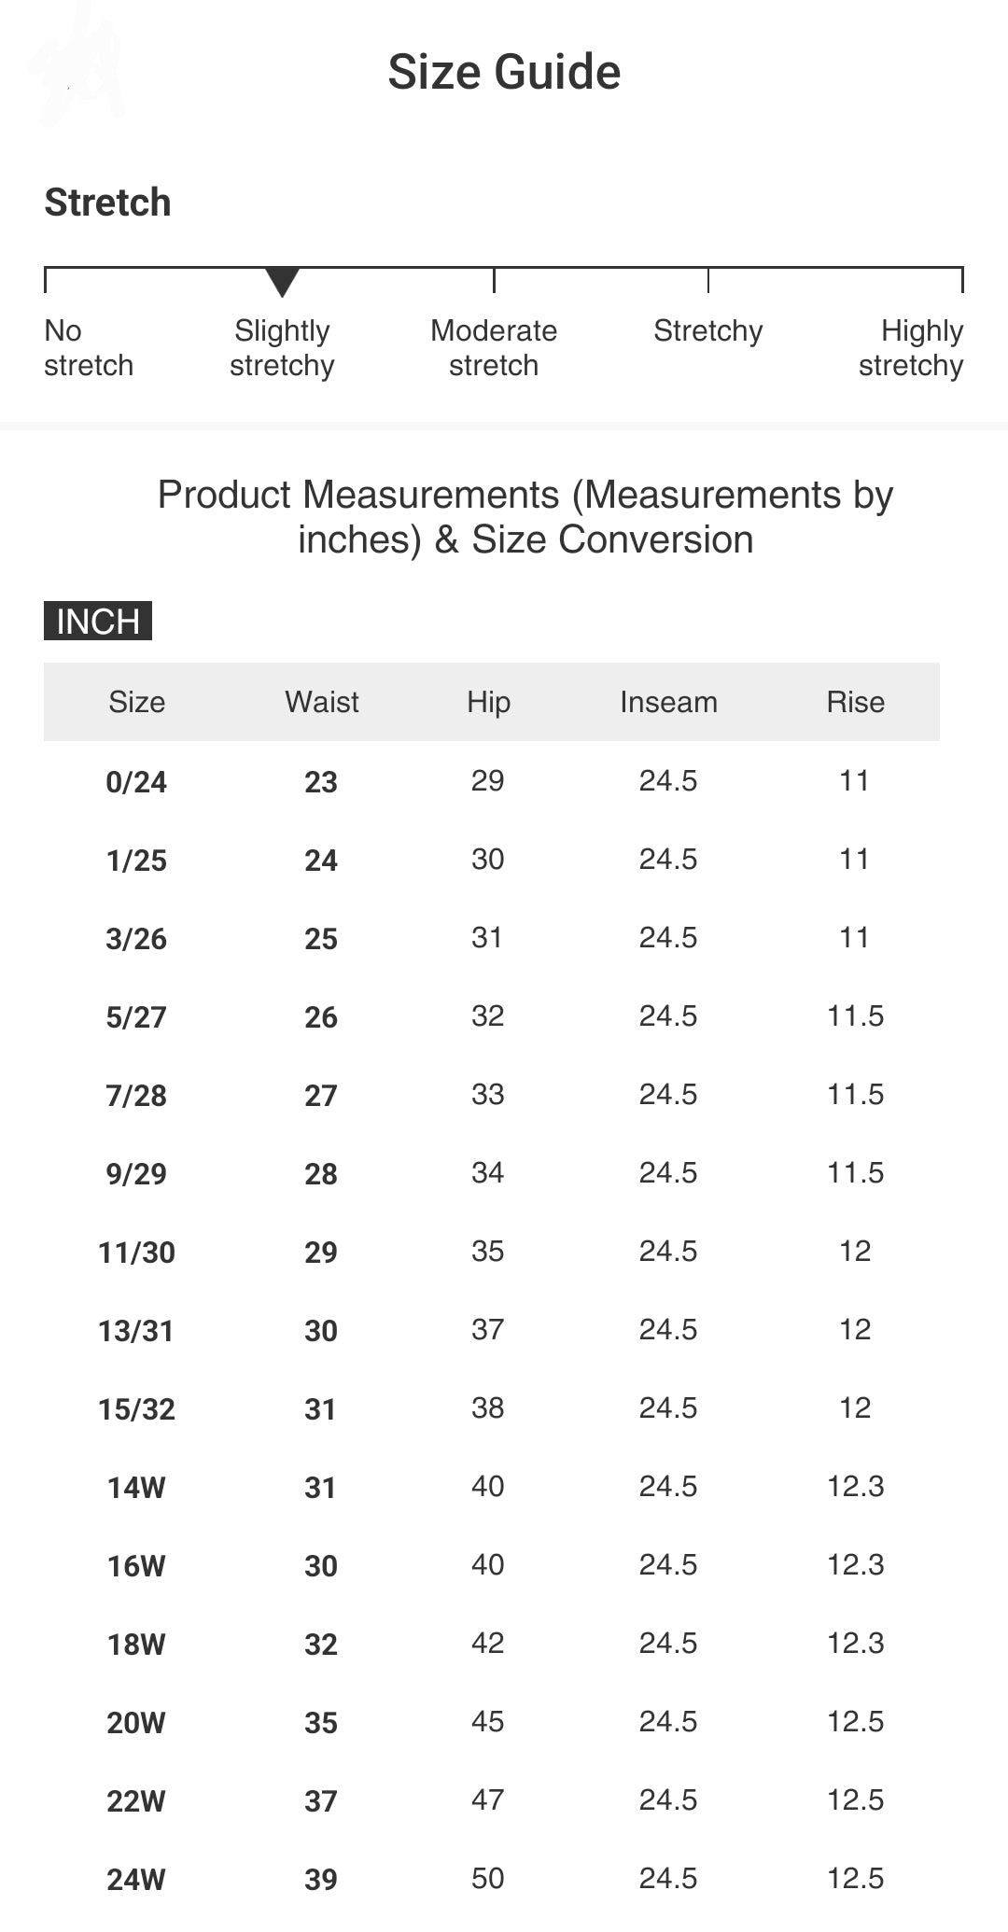The image size is (1008, 1932).
Task: Click the Size column header
Action: click(x=136, y=702)
